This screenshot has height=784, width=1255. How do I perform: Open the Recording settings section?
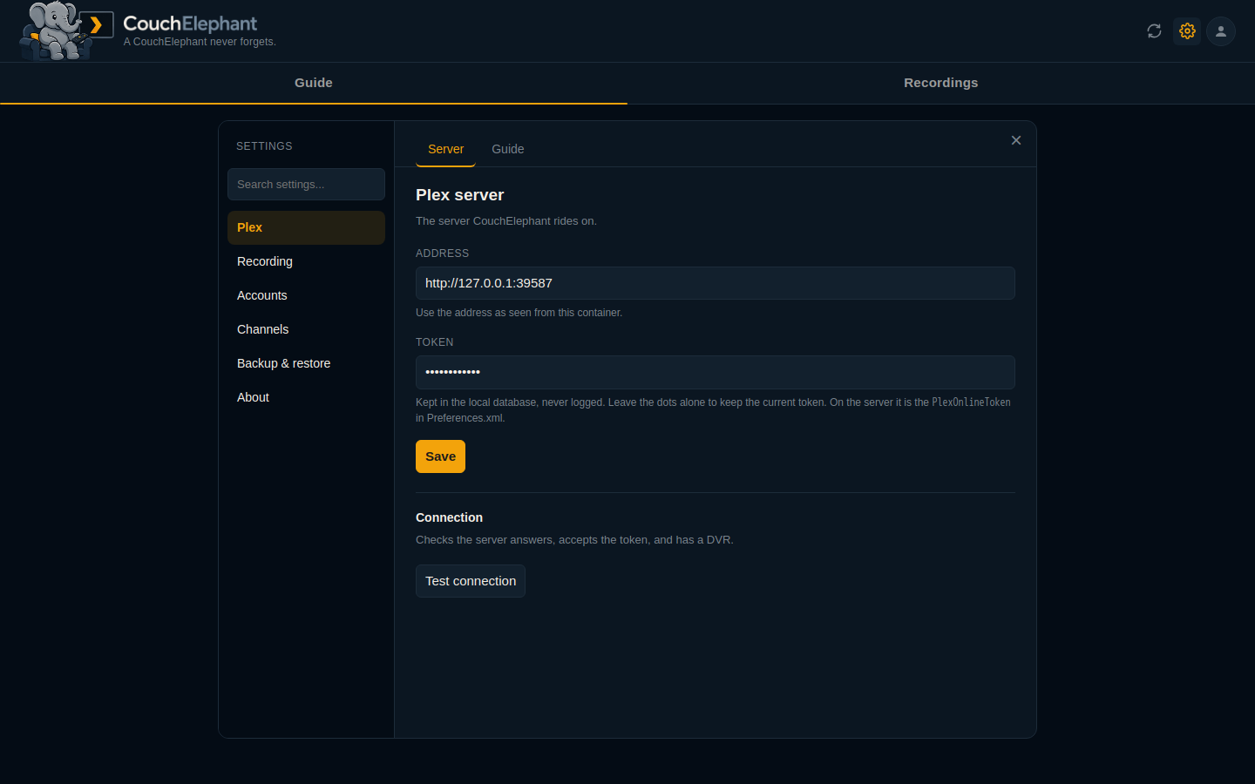point(306,261)
